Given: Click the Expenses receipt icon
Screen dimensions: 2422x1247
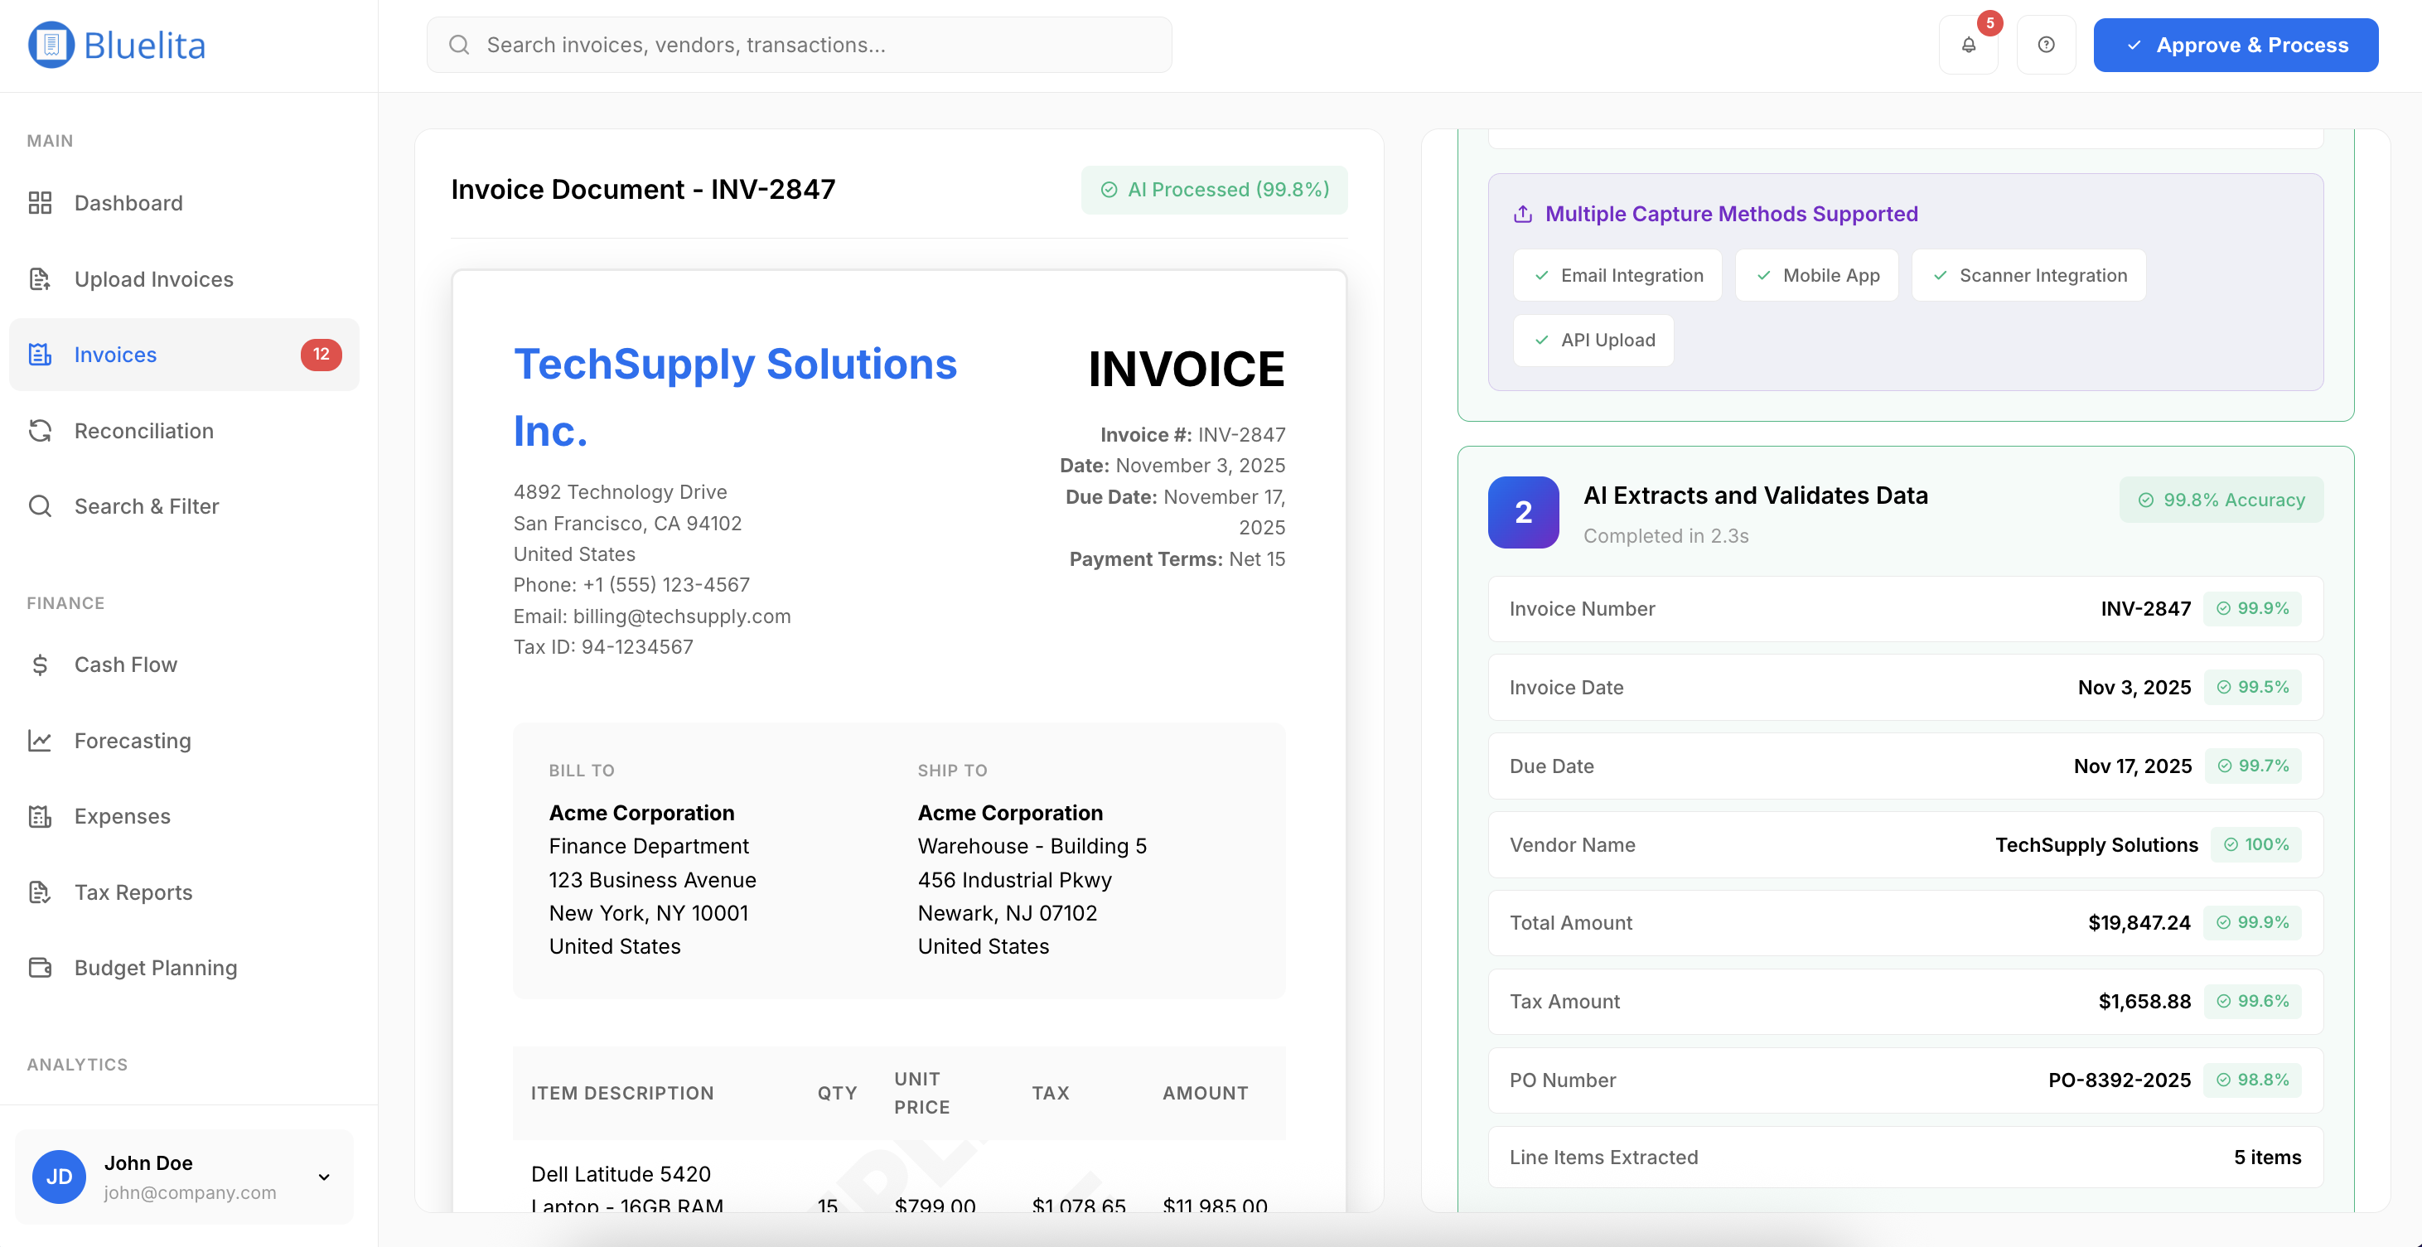Looking at the screenshot, I should coord(41,816).
